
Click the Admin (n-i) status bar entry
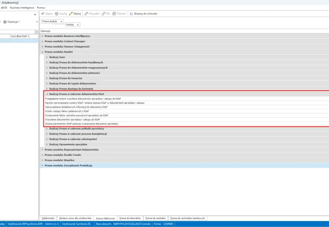[x=52, y=224]
